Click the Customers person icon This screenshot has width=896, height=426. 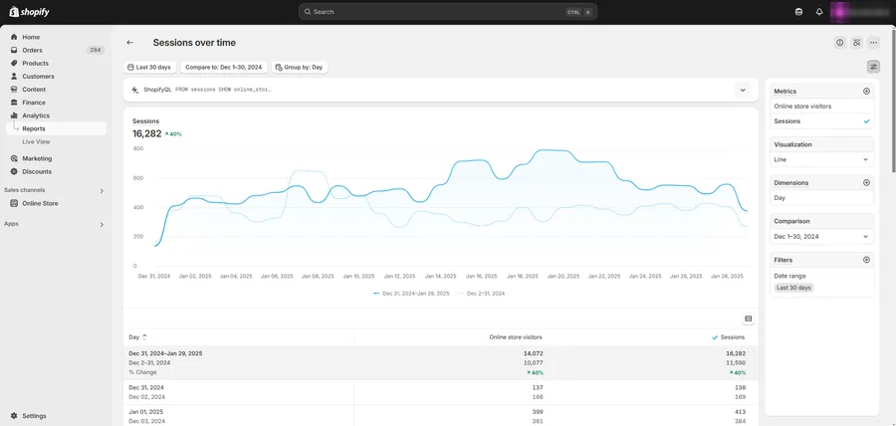(14, 77)
